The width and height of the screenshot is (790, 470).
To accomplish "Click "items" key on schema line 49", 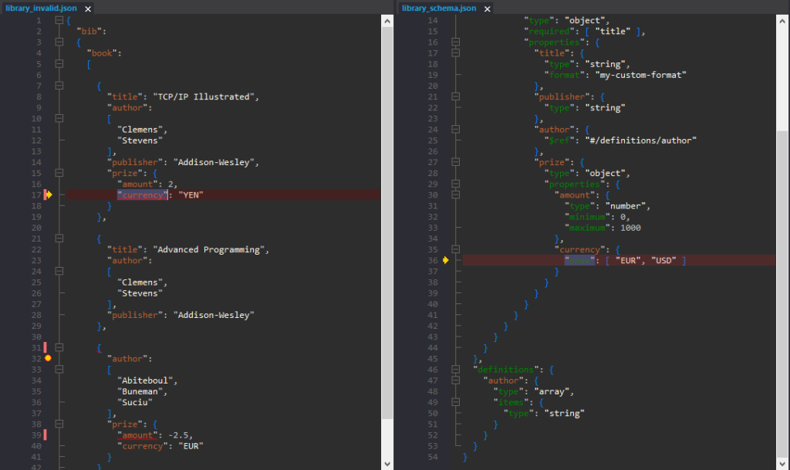I will coord(511,403).
